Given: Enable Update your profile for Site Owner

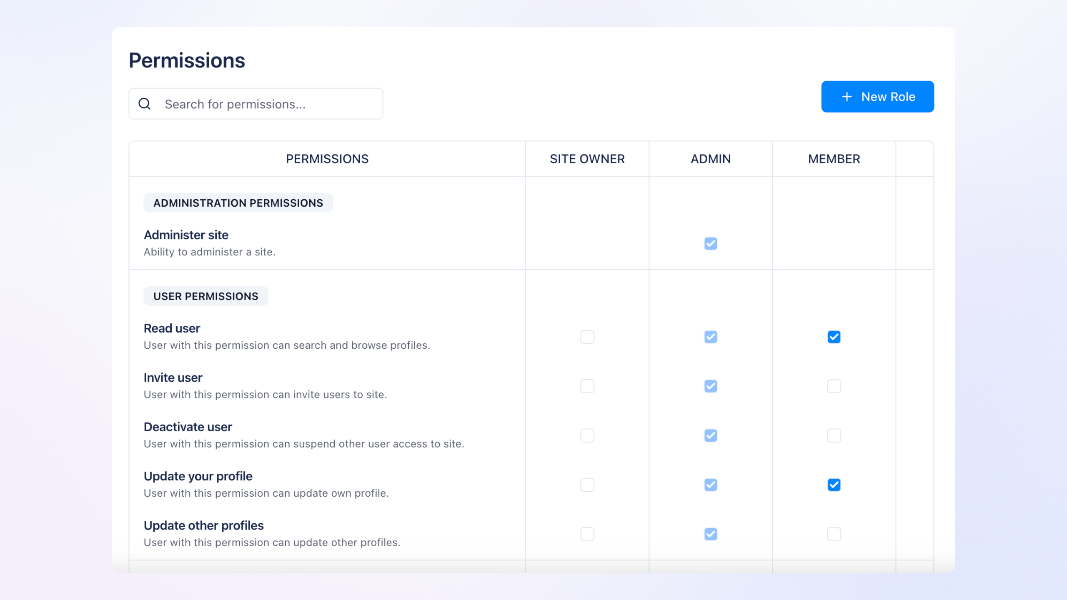Looking at the screenshot, I should tap(587, 485).
